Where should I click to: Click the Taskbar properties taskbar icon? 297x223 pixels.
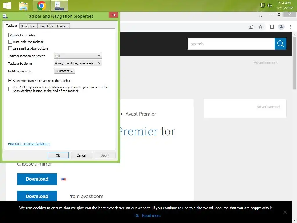(x=59, y=6)
